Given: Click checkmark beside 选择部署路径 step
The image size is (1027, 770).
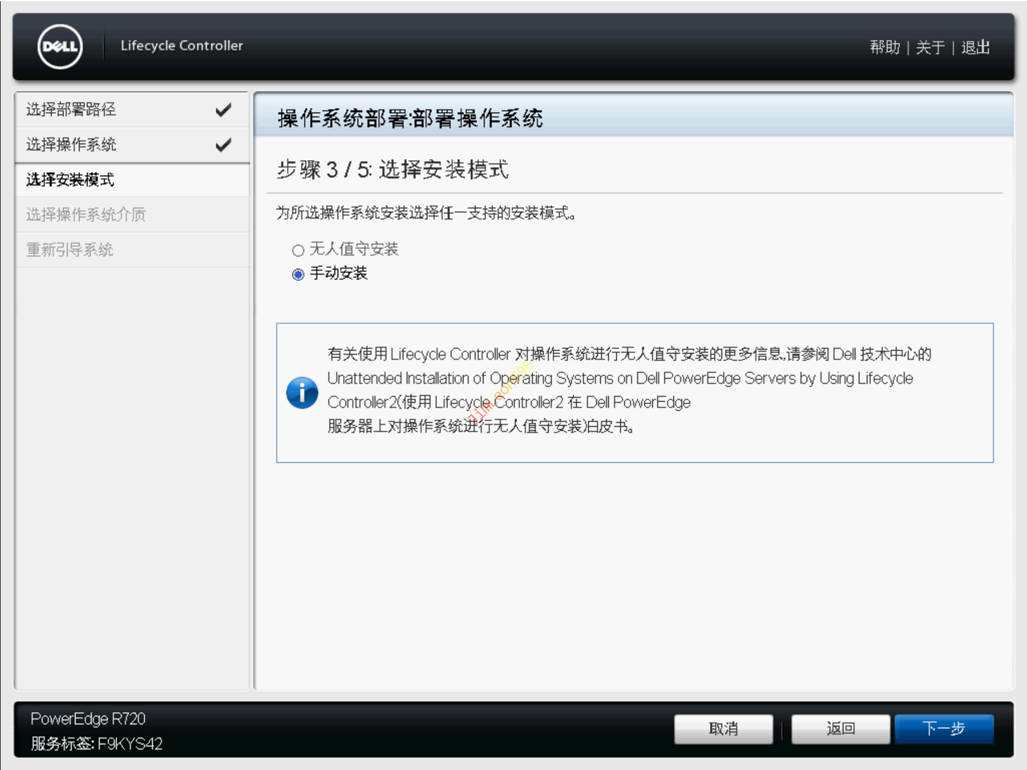Looking at the screenshot, I should click(223, 109).
